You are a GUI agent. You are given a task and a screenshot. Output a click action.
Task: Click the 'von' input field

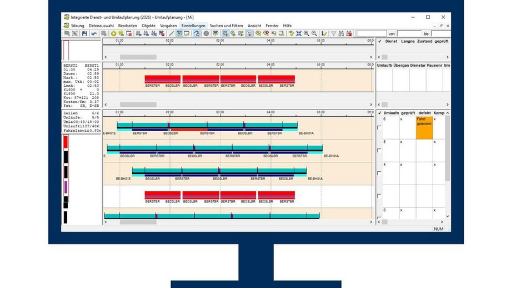pos(409,33)
